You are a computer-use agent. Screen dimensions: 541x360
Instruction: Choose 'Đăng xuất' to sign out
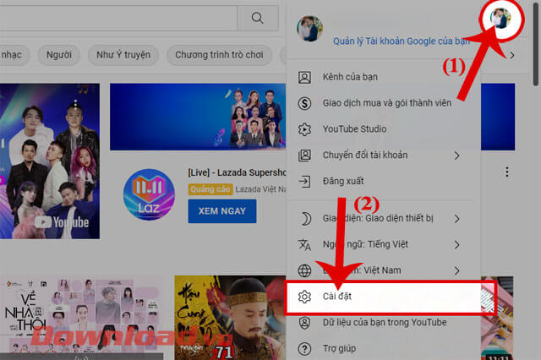coord(383,182)
